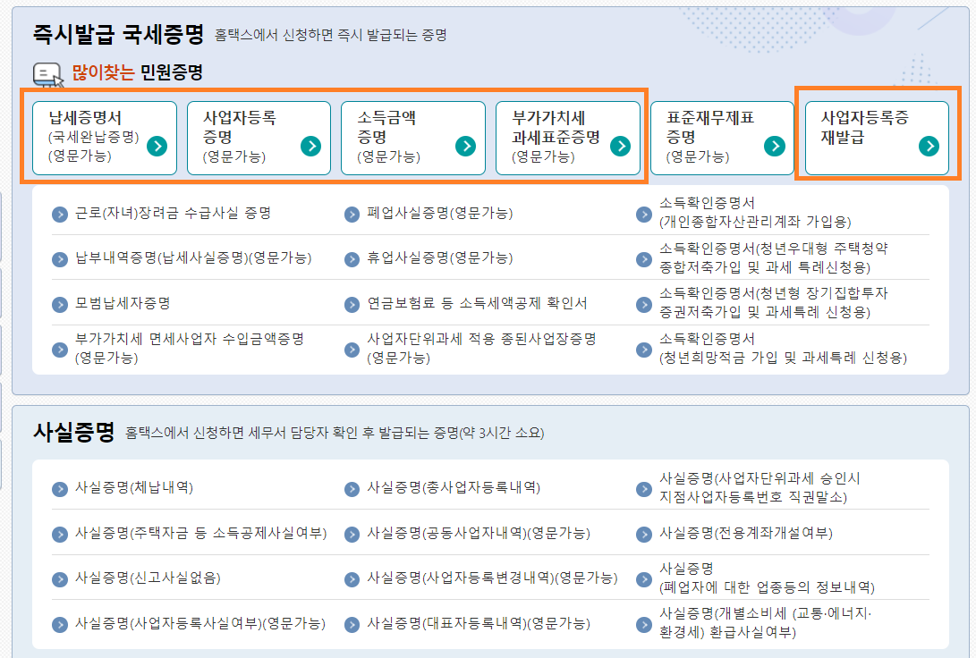Image resolution: width=976 pixels, height=658 pixels.
Task: Click the chevron beside 사실증명(전용계좌개설여부)
Action: pos(642,532)
